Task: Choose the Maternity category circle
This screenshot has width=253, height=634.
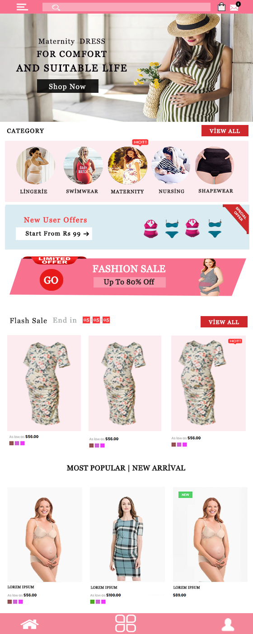Action: (127, 165)
